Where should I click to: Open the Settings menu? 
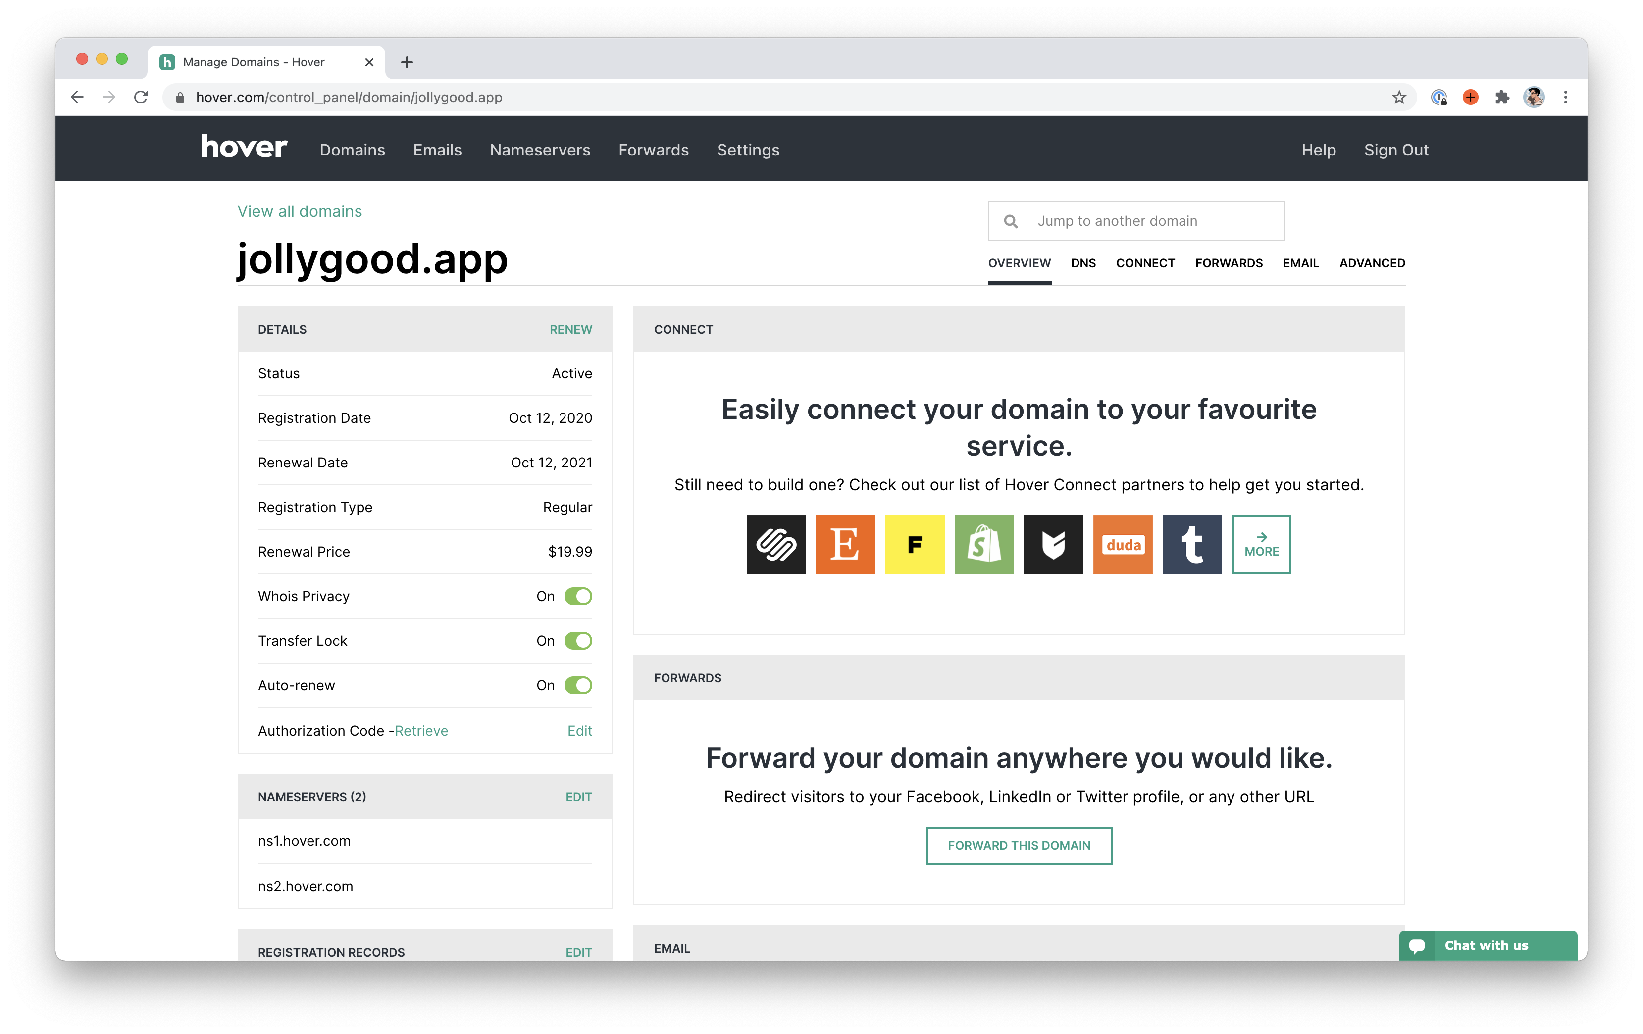click(x=748, y=150)
